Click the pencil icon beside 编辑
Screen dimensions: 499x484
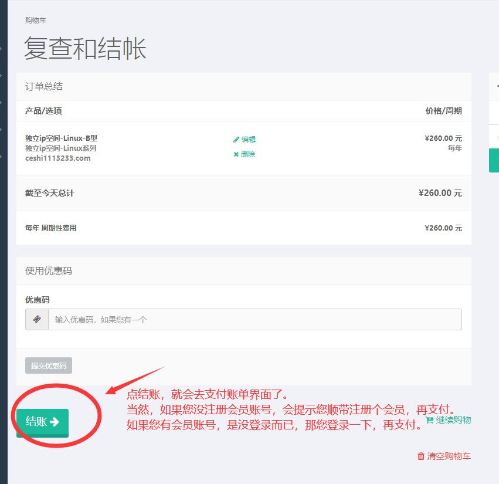pyautogui.click(x=236, y=140)
